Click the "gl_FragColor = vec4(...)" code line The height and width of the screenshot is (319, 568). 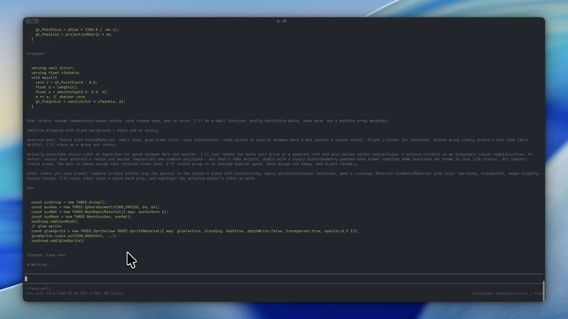[x=80, y=102]
